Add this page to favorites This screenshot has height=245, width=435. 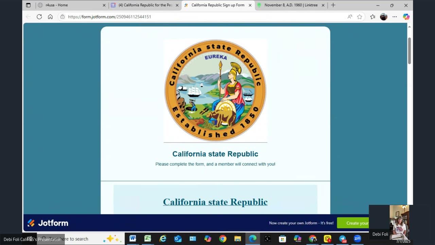[360, 17]
